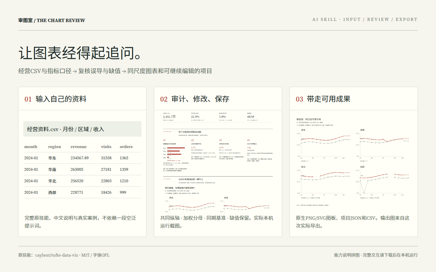The image size is (436, 272).
Task: Click the month column header
Action: tap(31, 147)
